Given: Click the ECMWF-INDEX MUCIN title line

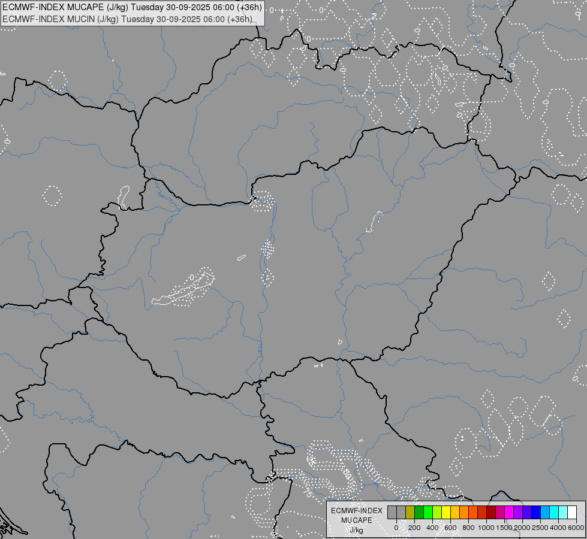Looking at the screenshot, I should (127, 19).
